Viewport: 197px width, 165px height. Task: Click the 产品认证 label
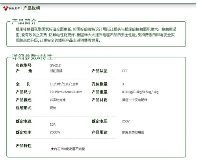click(x=100, y=71)
